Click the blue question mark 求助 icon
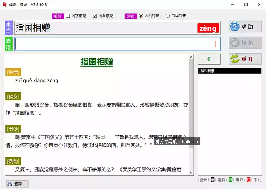 click(235, 27)
